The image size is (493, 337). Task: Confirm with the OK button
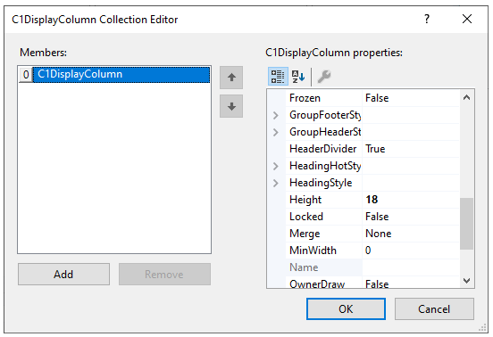[x=346, y=309]
